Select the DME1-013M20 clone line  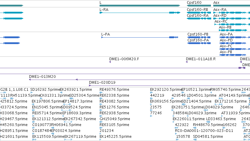(140, 80)
